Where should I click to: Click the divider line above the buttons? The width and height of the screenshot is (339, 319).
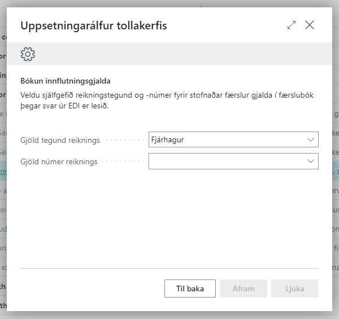pos(169,268)
